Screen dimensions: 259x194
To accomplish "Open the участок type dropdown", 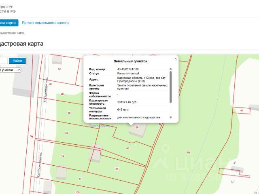I will [x=10, y=70].
